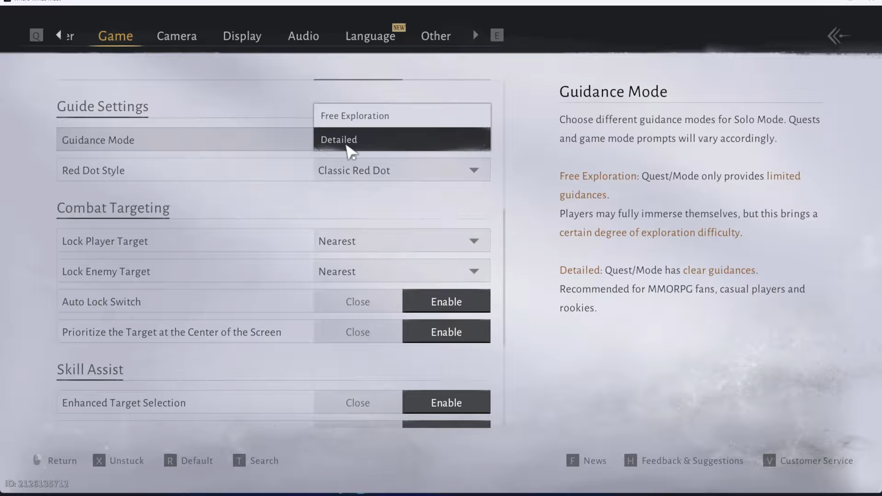882x496 pixels.
Task: Set Enhanced Target Selection to Close
Action: (357, 403)
